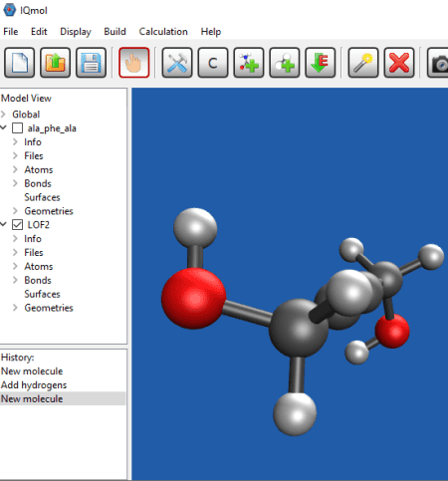Expand Geometries under ala_phe_ala
This screenshot has width=448, height=481.
[15, 211]
